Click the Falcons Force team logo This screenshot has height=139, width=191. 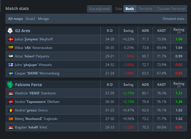pos(10,85)
